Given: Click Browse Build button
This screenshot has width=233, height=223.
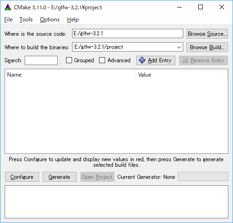Looking at the screenshot, I should [207, 47].
